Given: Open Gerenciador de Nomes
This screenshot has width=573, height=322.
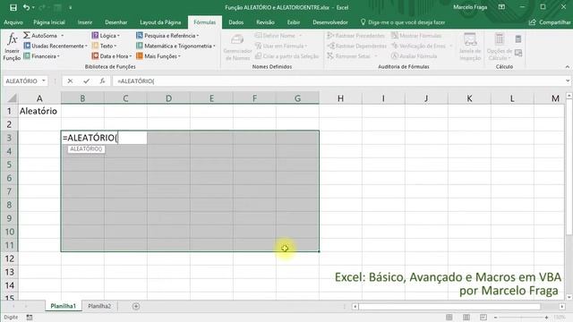Looking at the screenshot, I should pyautogui.click(x=237, y=47).
